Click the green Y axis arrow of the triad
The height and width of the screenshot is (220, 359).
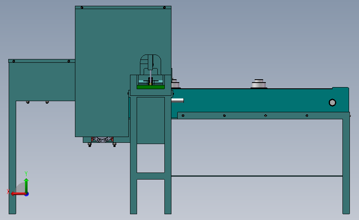click(x=26, y=185)
